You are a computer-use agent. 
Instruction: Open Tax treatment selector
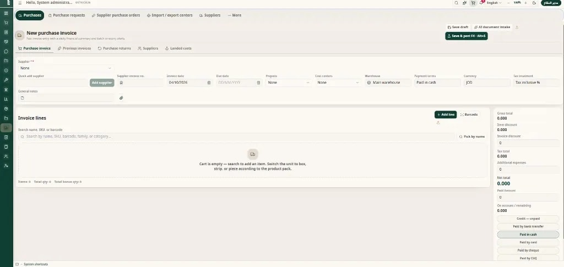click(536, 83)
